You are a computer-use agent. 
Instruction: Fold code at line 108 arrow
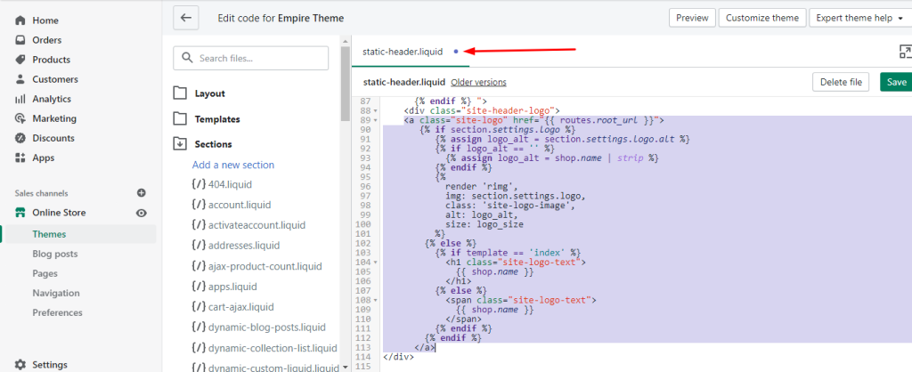[376, 301]
